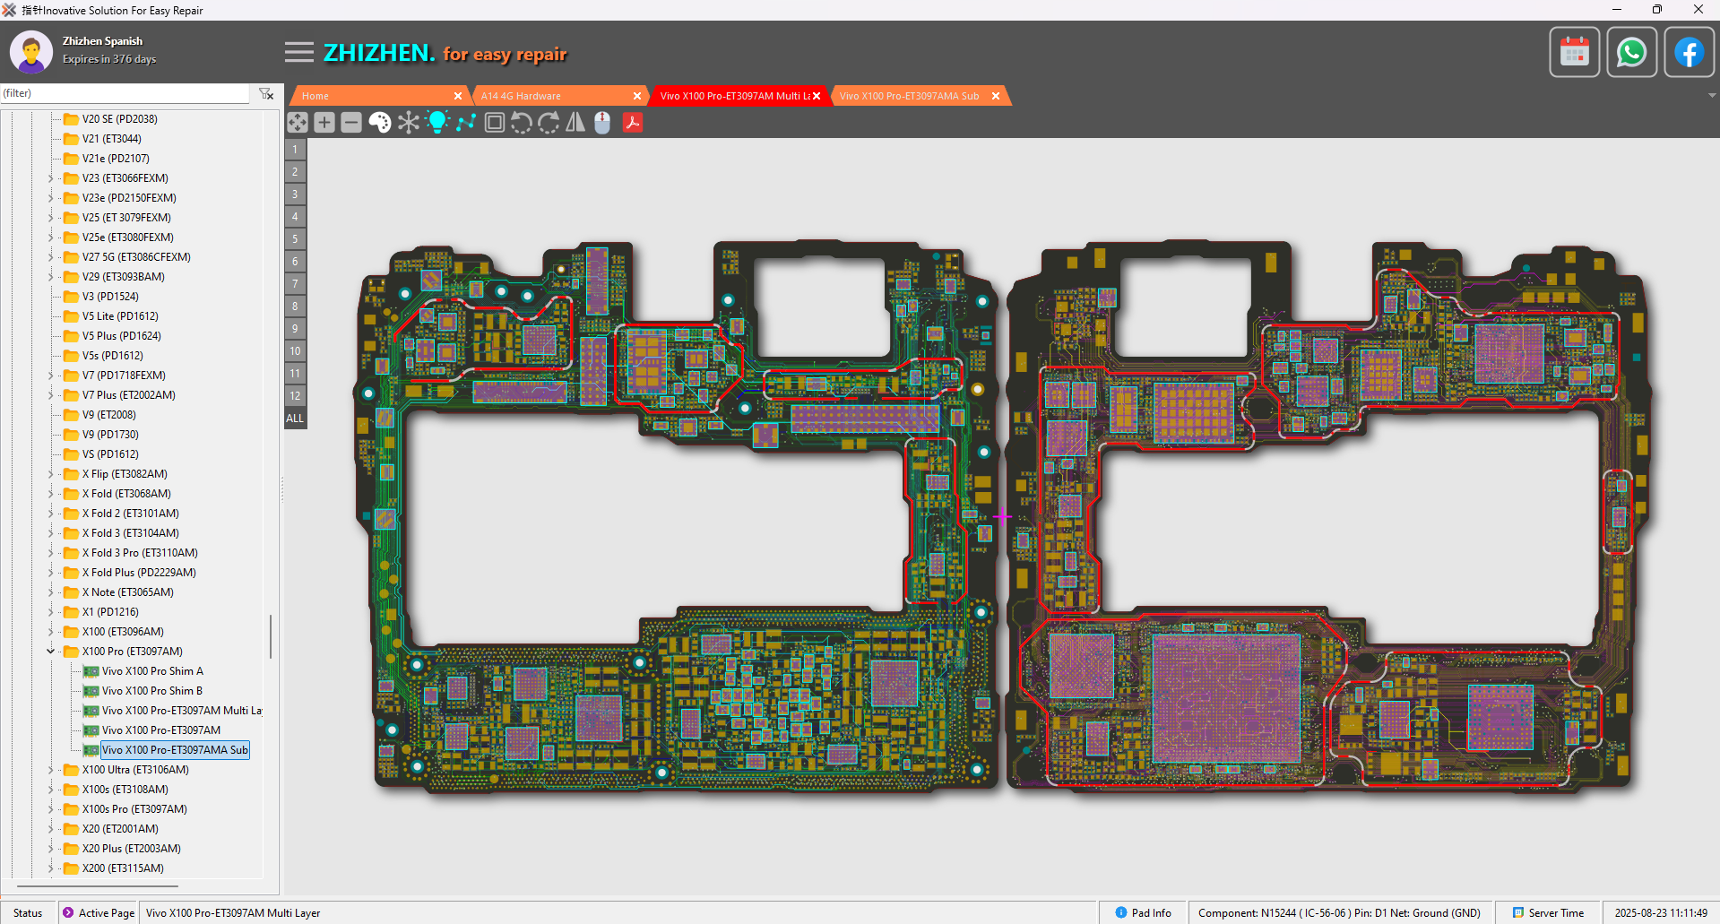The image size is (1720, 924).
Task: Open Vivo X100 Pro Shim A
Action: click(152, 671)
